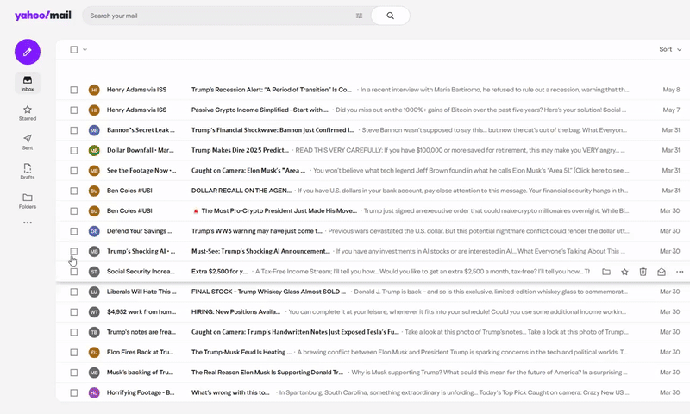Select the Trump's Recession Alert email checkbox
The image size is (690, 414).
coord(74,90)
